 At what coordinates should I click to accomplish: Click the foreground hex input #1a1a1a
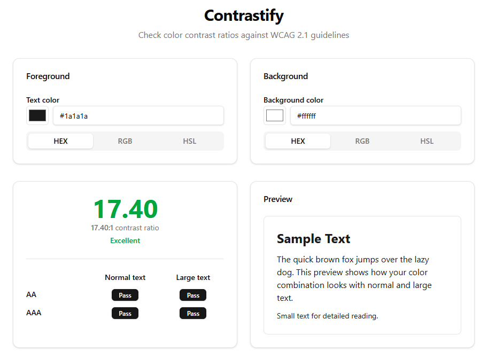138,116
